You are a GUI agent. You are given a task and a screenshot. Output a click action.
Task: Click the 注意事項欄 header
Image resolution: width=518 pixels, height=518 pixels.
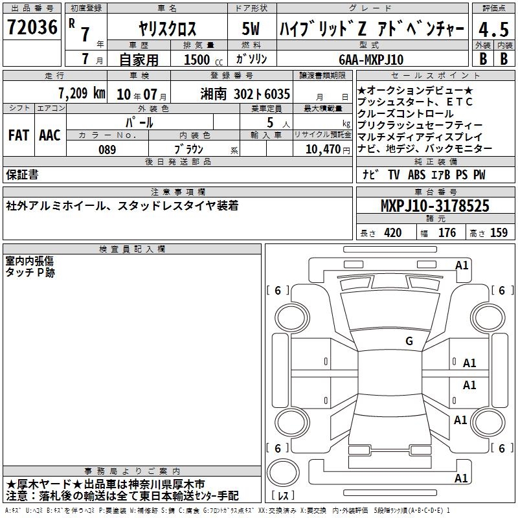177,192
